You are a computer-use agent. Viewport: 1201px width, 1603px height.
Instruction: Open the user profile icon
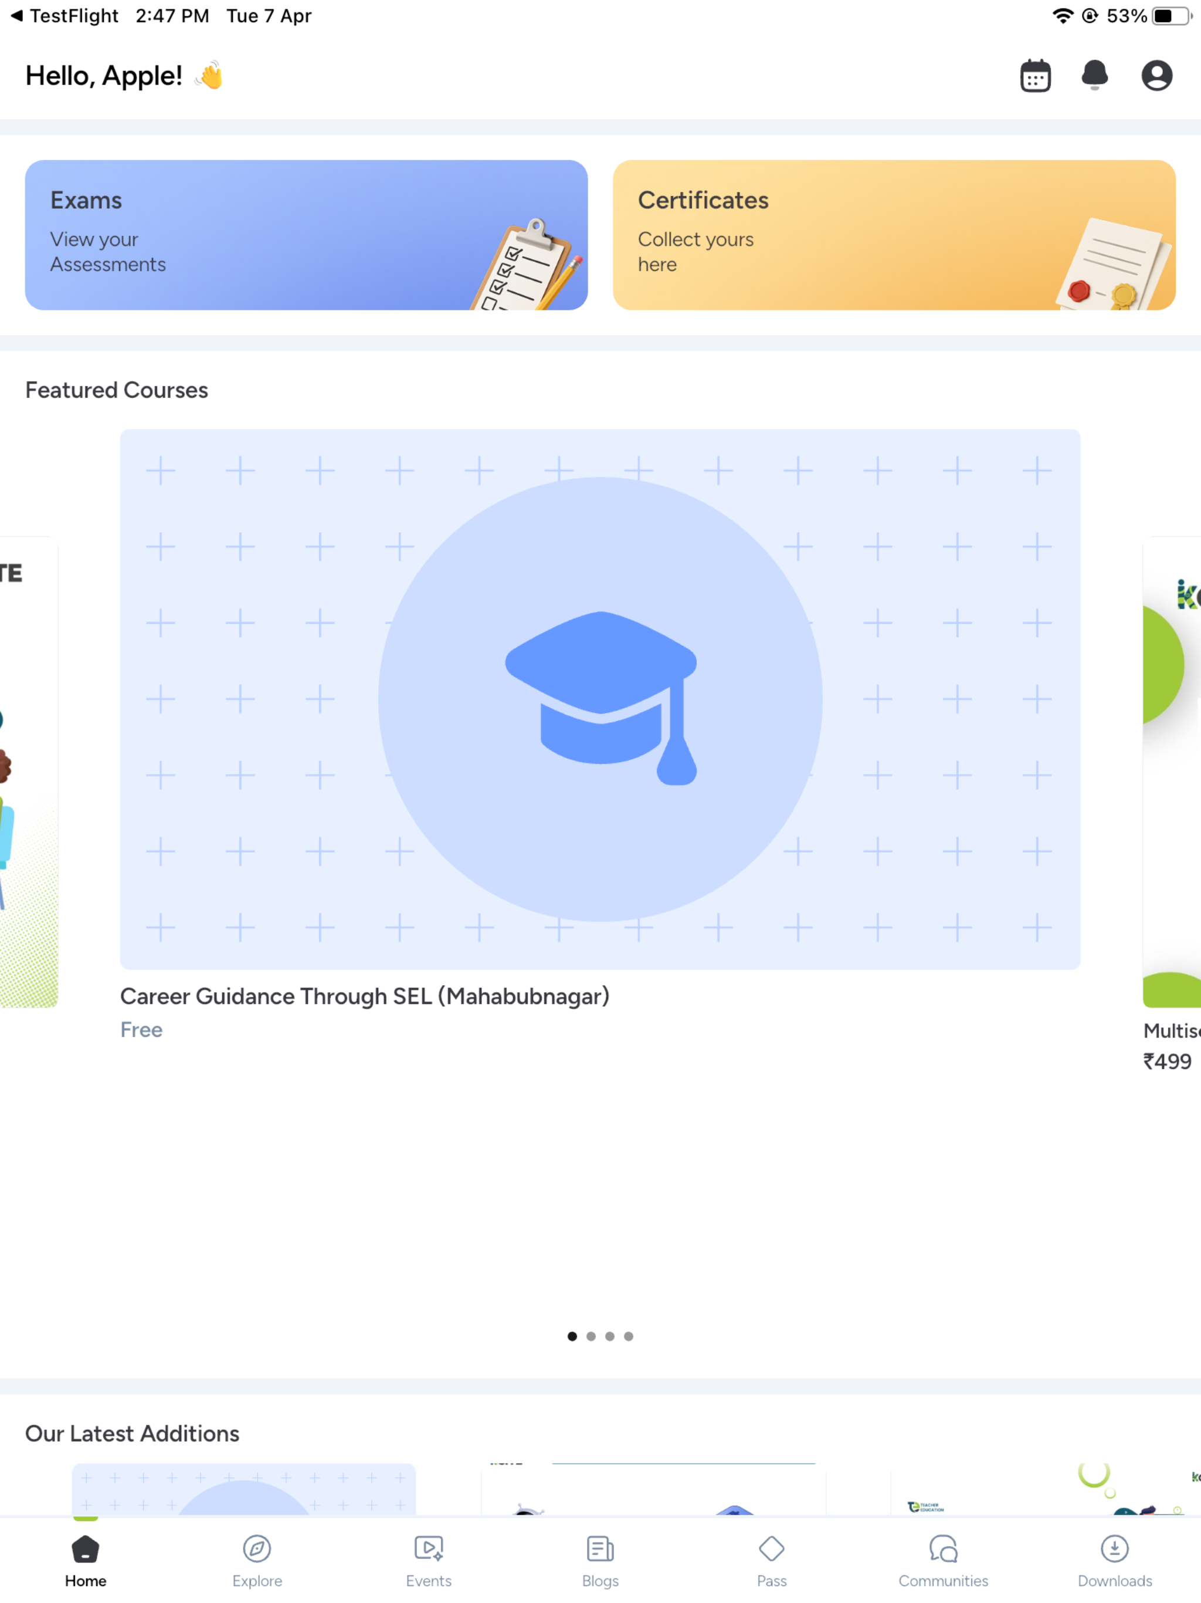point(1157,75)
